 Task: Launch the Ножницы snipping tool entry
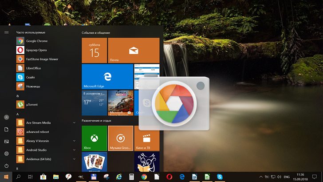click(x=46, y=87)
